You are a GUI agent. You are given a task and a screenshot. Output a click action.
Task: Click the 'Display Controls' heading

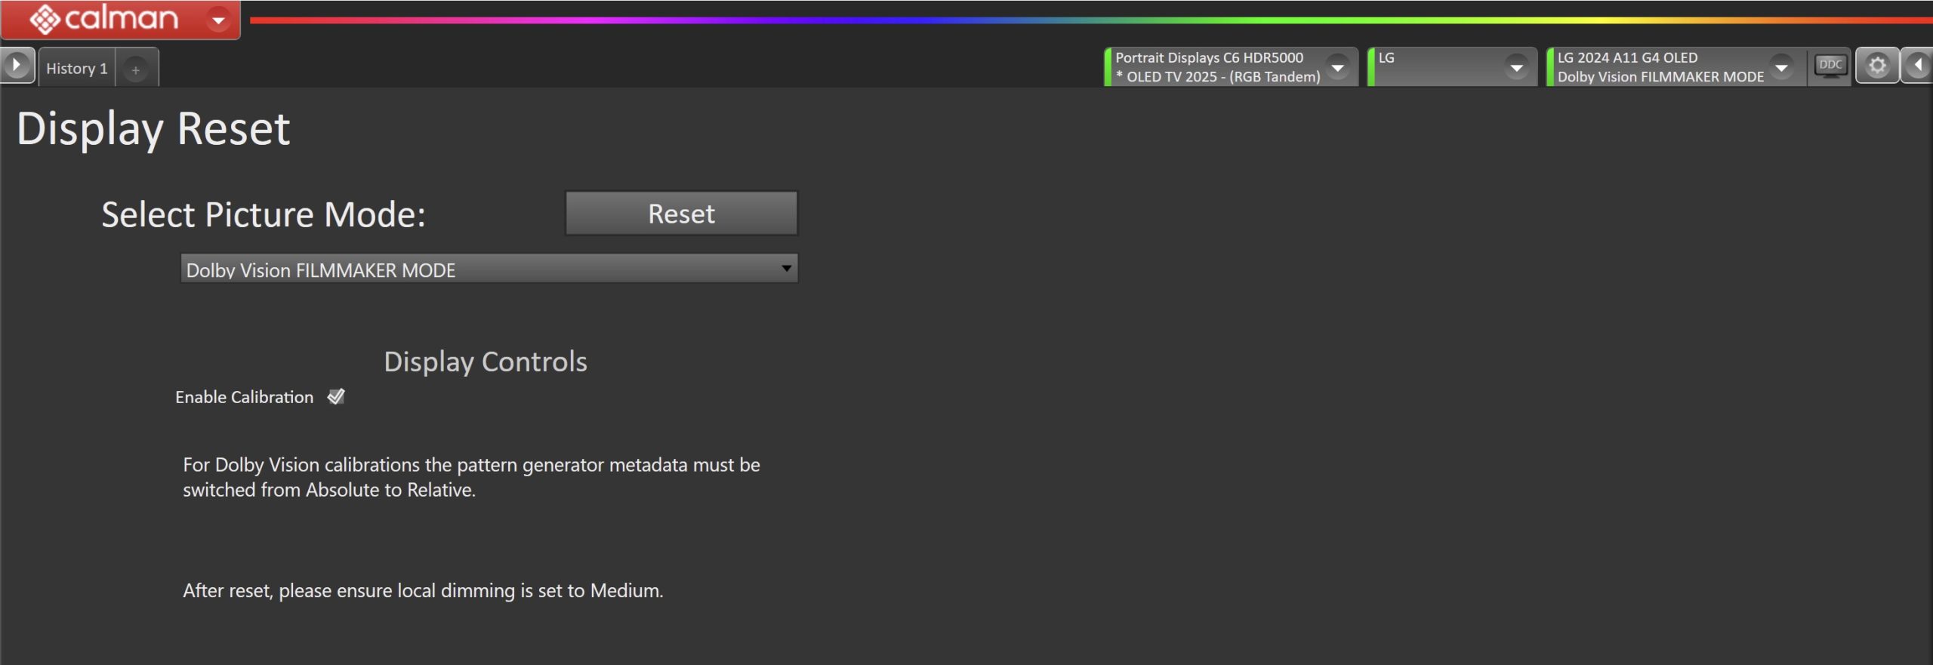coord(486,362)
